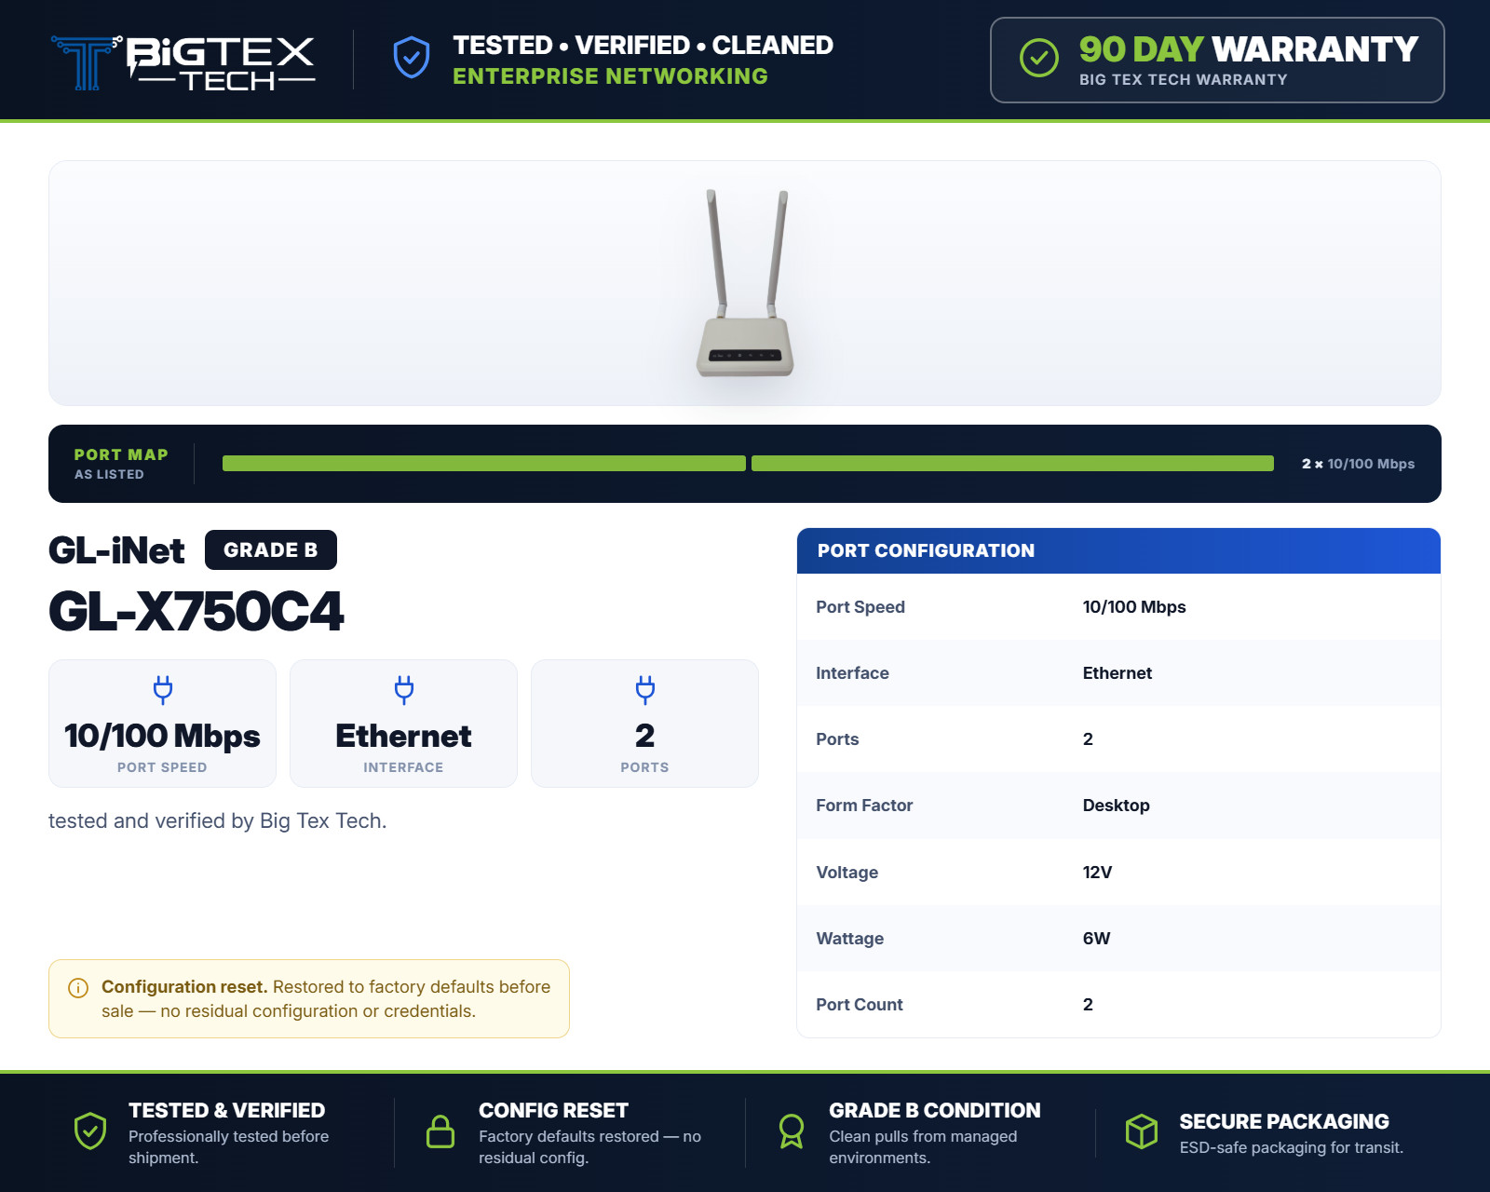1490x1192 pixels.
Task: Click the 'Desktop' value
Action: pos(1116,806)
